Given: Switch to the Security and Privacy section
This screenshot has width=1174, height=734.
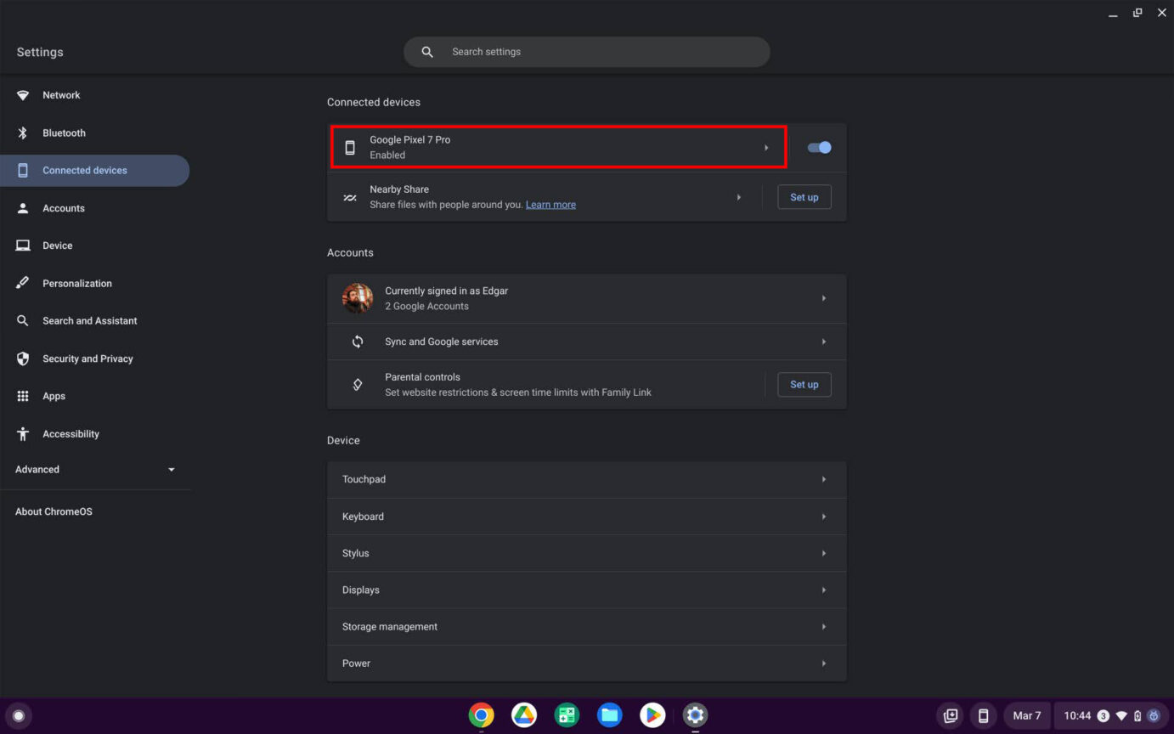Looking at the screenshot, I should [x=87, y=359].
